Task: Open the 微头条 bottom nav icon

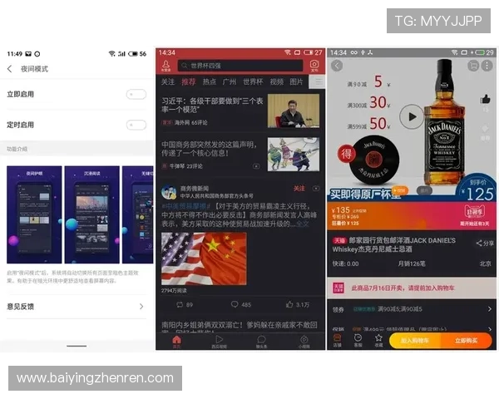Action: [261, 342]
